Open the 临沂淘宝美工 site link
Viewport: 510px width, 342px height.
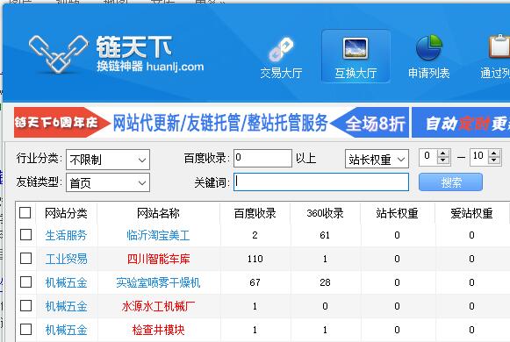[x=158, y=235]
